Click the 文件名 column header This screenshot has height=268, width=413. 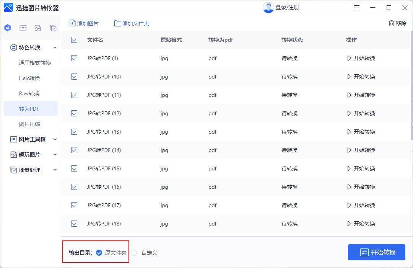[x=95, y=40]
